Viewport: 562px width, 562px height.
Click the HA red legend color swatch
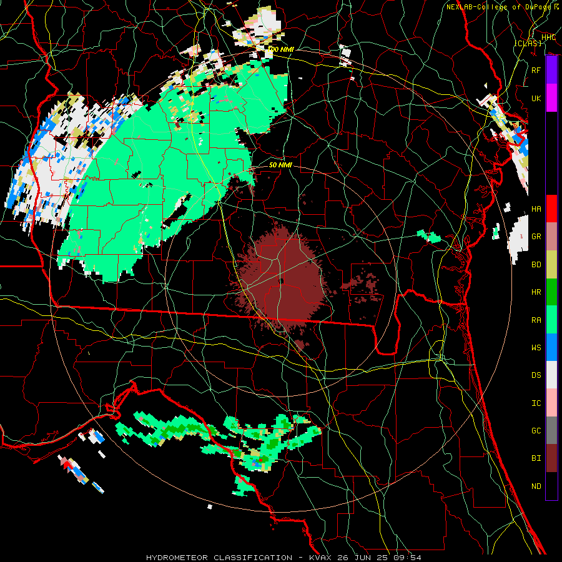click(x=551, y=209)
